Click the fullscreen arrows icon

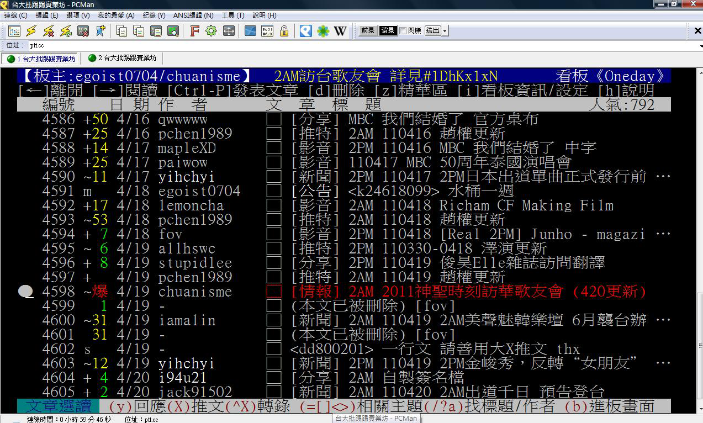[229, 31]
